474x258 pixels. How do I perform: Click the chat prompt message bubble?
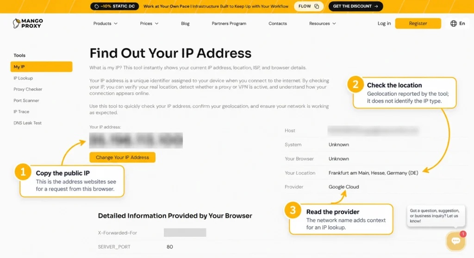(435, 216)
